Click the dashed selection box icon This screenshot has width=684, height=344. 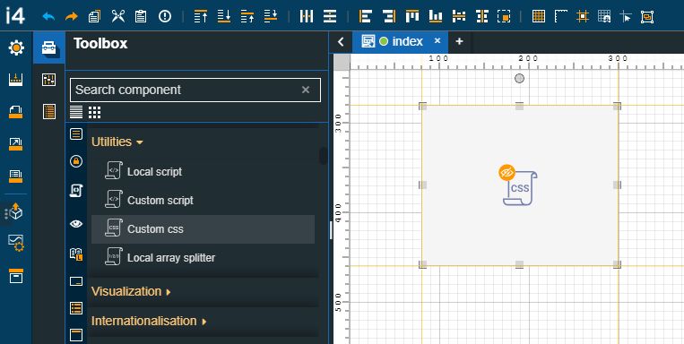click(504, 16)
